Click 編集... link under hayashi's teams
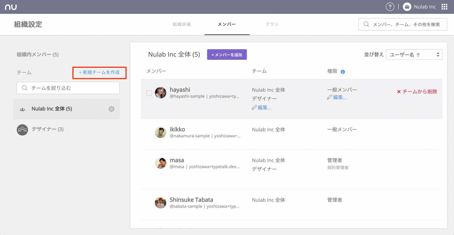Screen dimensions: 454x235 [265, 107]
